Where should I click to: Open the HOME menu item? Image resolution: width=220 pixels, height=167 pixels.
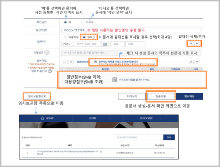(47, 118)
